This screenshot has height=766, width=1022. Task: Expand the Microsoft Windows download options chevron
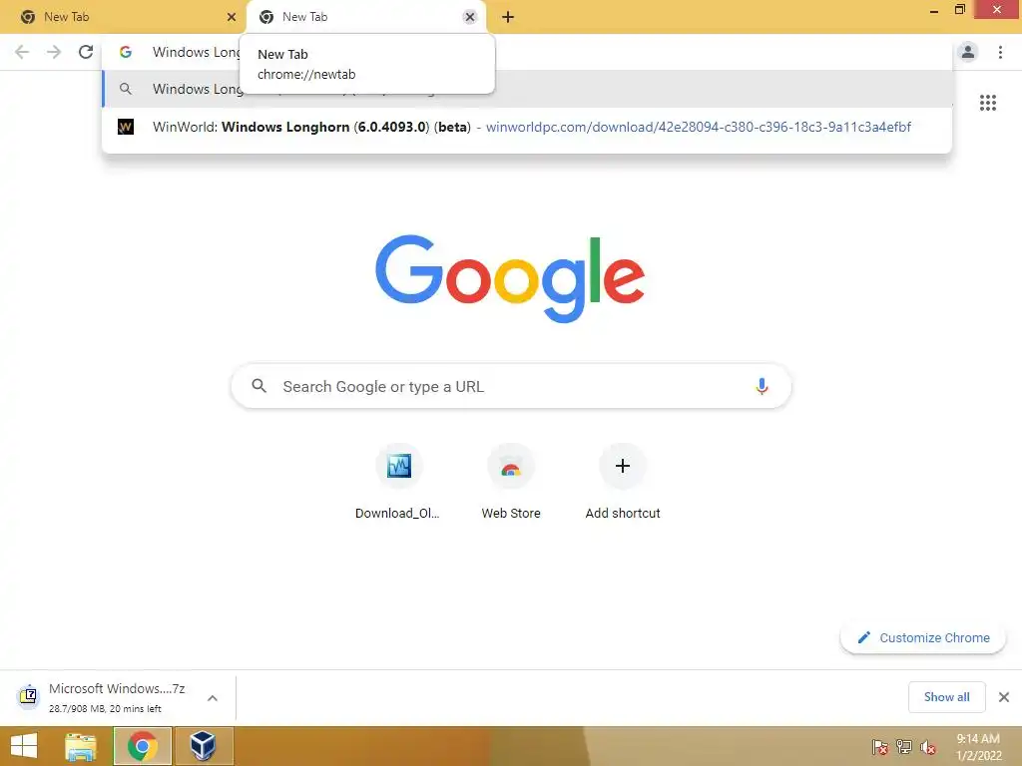coord(213,698)
